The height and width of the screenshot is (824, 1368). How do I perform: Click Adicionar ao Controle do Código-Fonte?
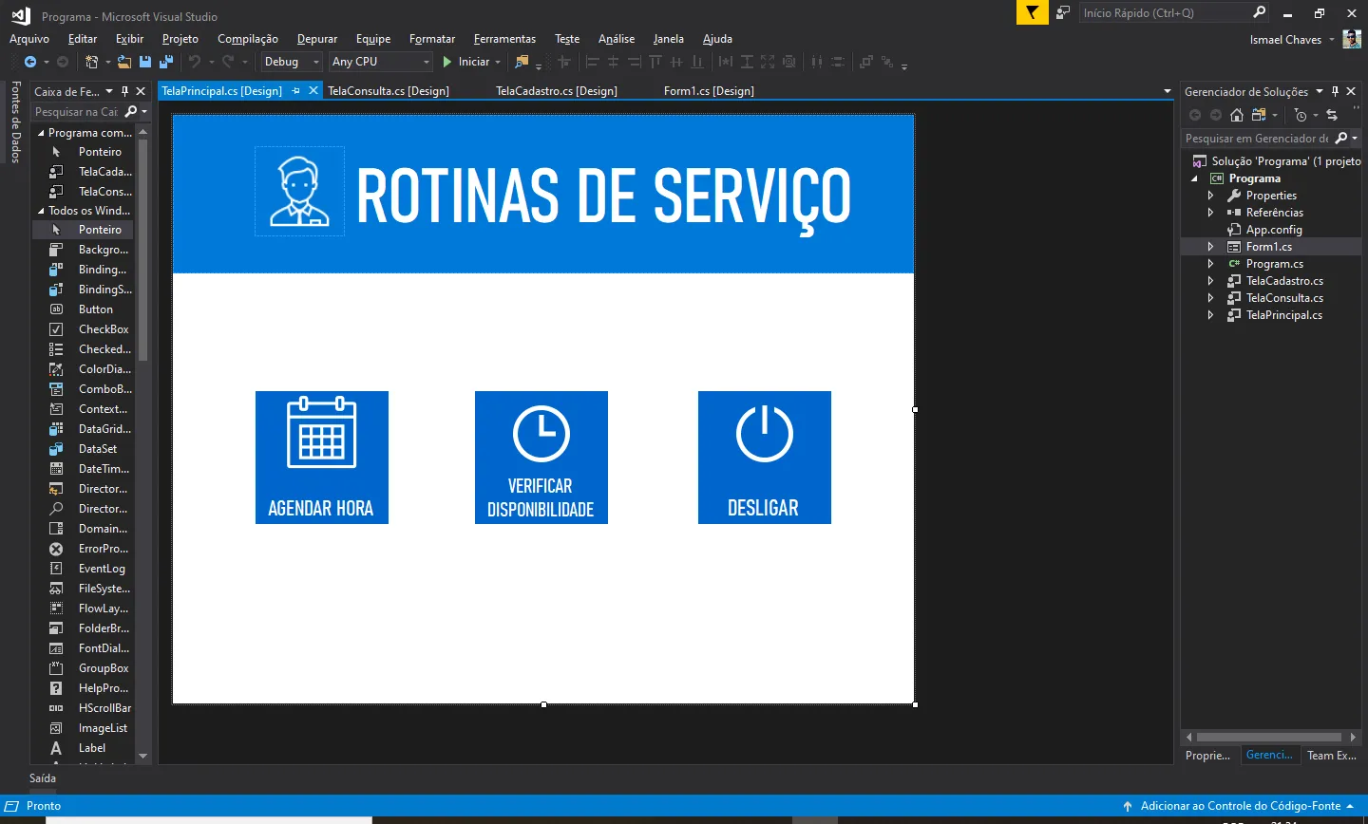coord(1240,806)
